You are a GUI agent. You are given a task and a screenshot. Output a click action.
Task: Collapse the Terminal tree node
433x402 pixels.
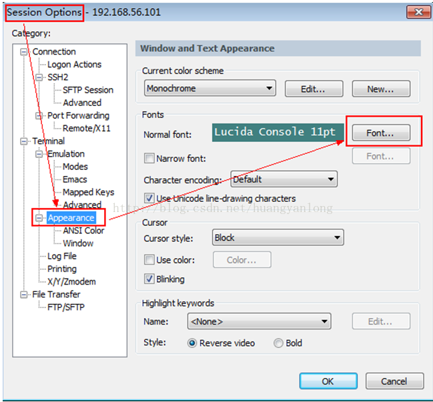point(24,141)
